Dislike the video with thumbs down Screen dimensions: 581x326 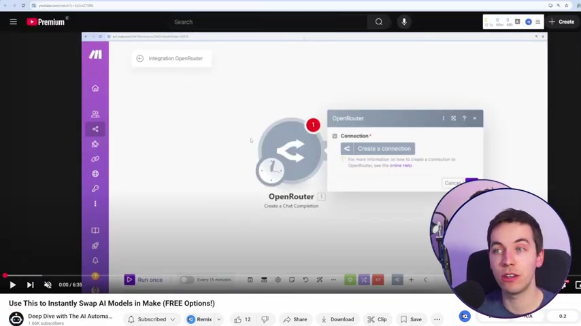[x=265, y=319]
